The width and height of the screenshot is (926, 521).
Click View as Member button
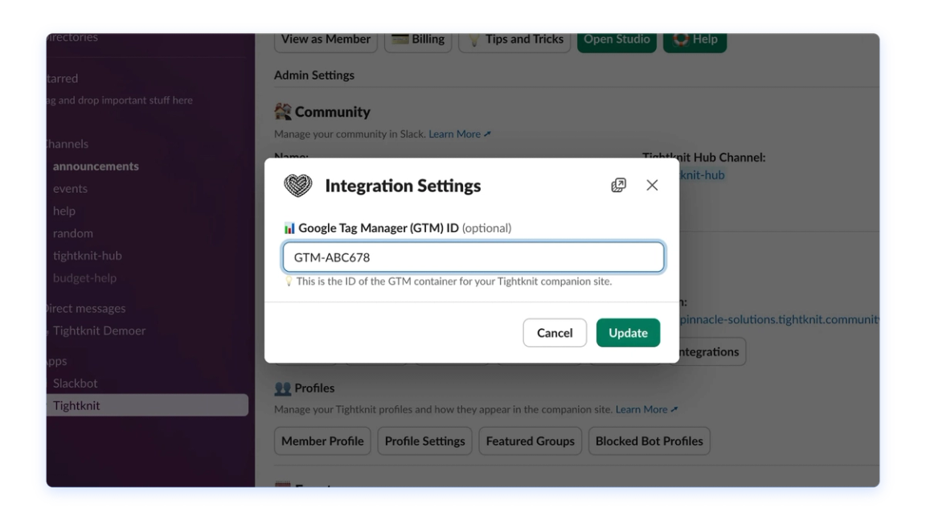(326, 39)
